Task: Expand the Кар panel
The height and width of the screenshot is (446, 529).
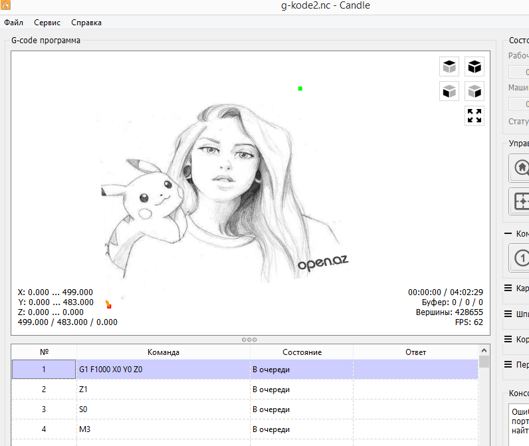Action: tap(508, 288)
